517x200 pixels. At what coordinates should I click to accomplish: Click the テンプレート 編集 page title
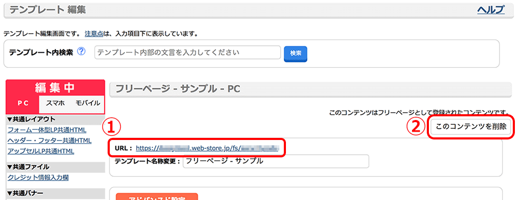(48, 10)
